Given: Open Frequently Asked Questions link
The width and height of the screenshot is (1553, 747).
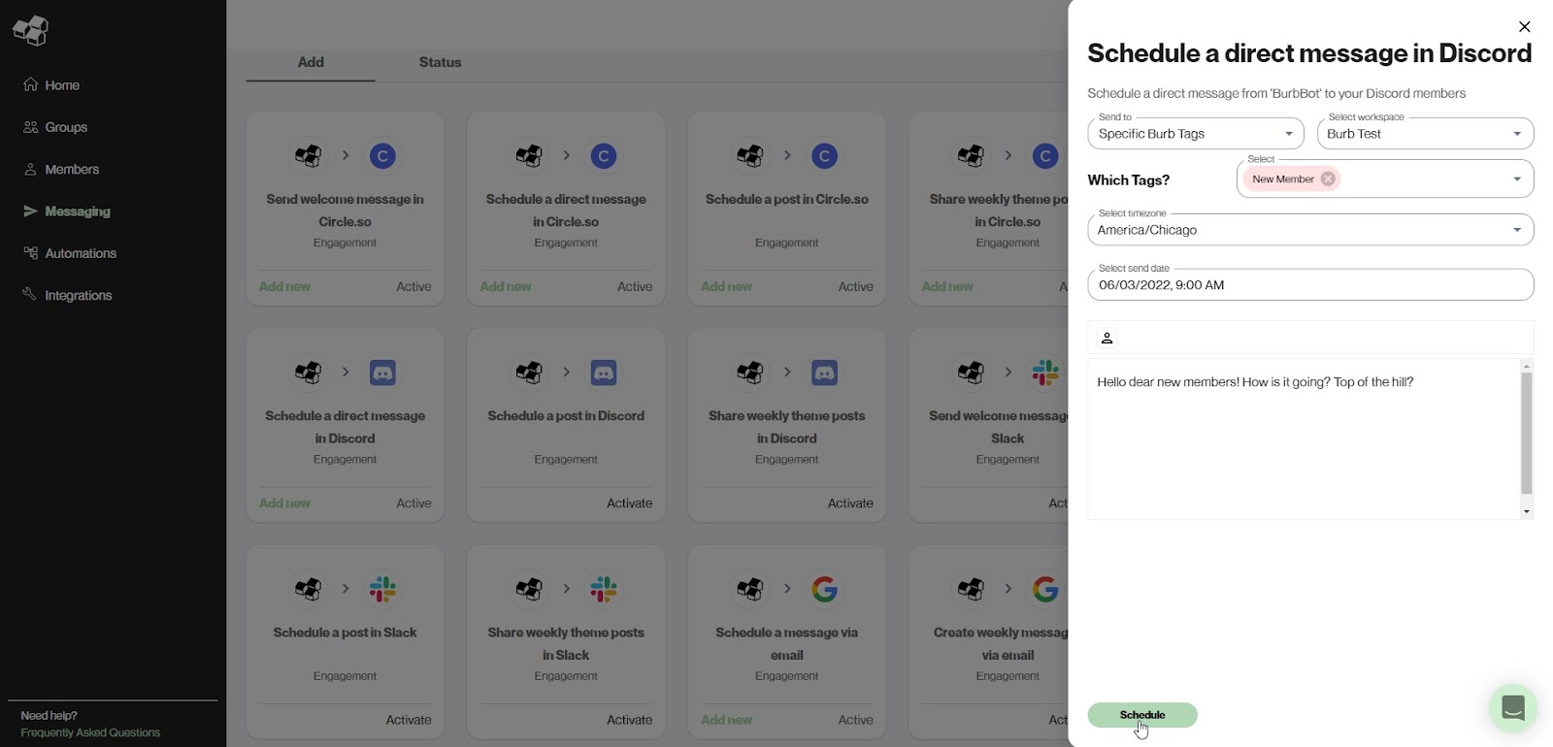Looking at the screenshot, I should pyautogui.click(x=90, y=732).
